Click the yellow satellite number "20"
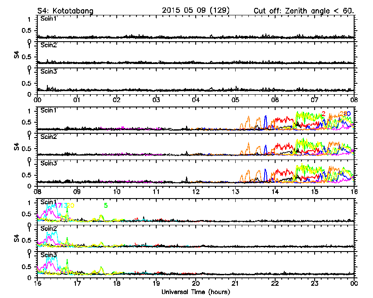Image resolution: width=373 pixels, height=298 pixels. (71, 206)
